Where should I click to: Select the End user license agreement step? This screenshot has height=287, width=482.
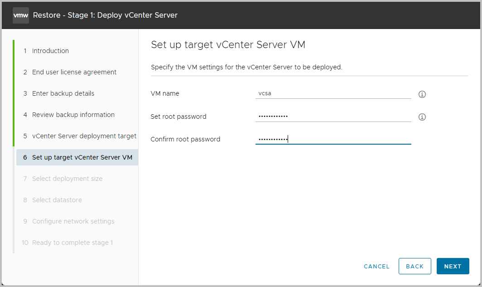pos(74,72)
